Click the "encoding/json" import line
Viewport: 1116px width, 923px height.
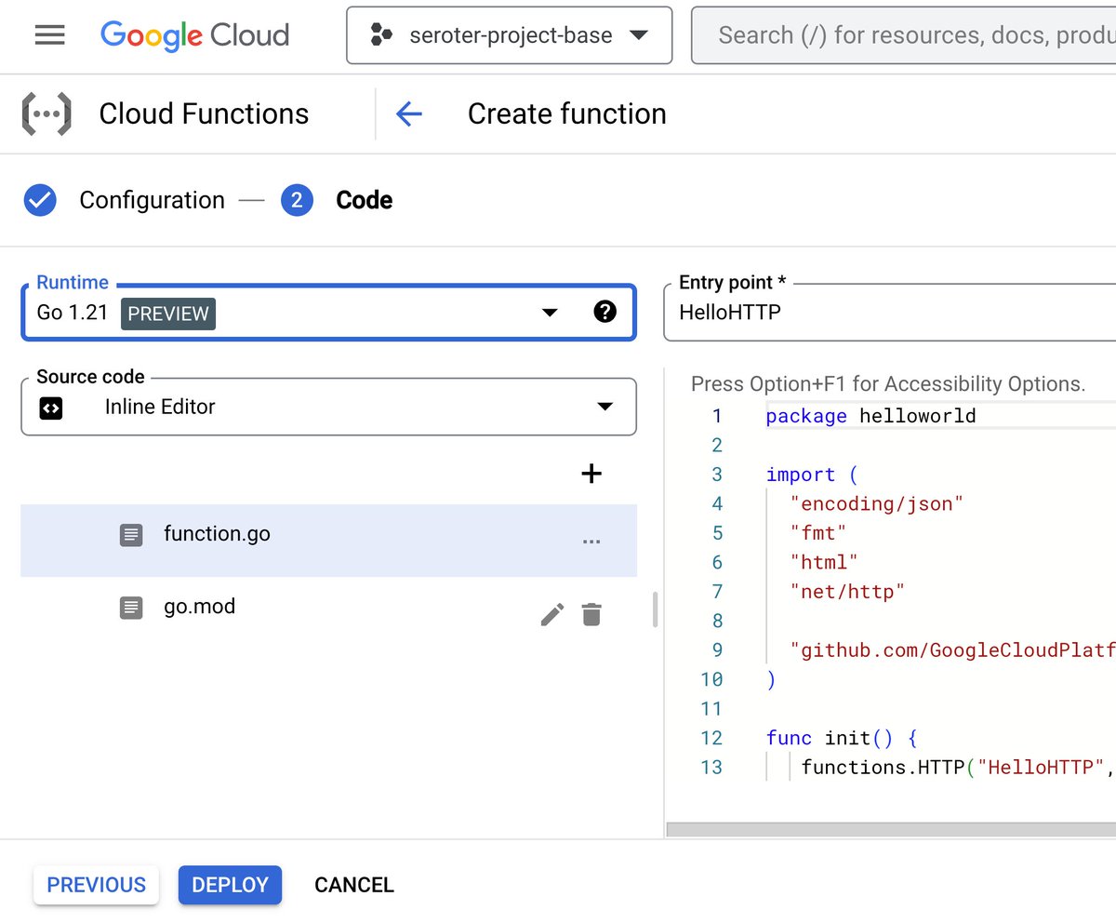point(876,503)
